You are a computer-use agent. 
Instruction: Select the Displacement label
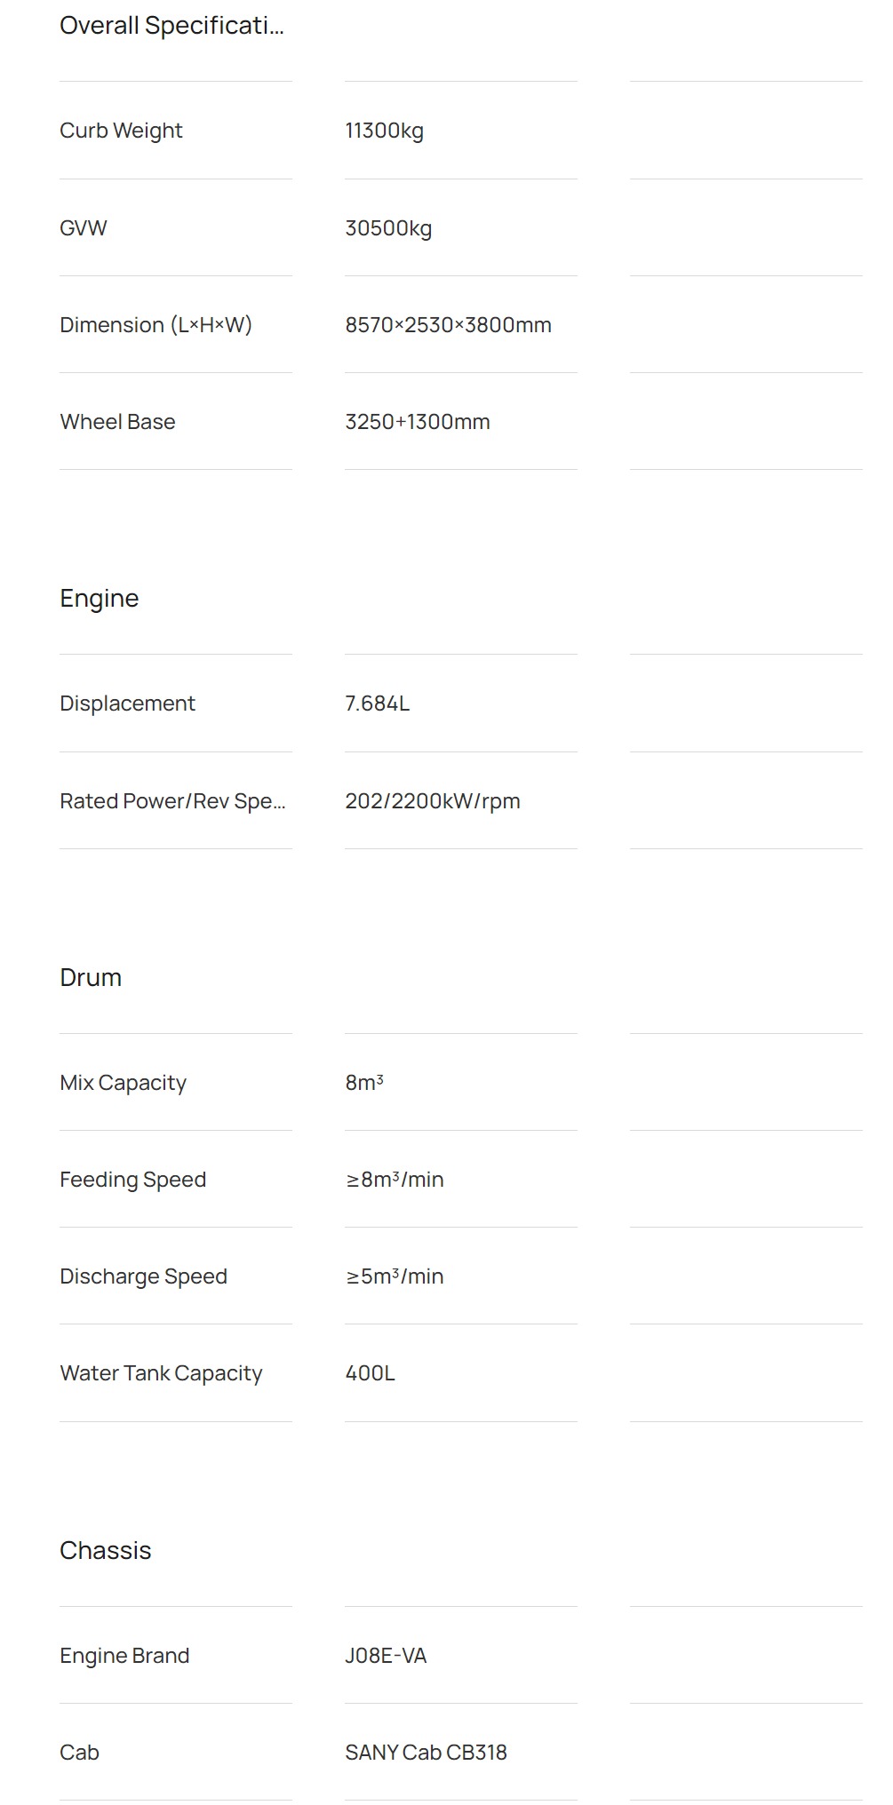click(127, 704)
